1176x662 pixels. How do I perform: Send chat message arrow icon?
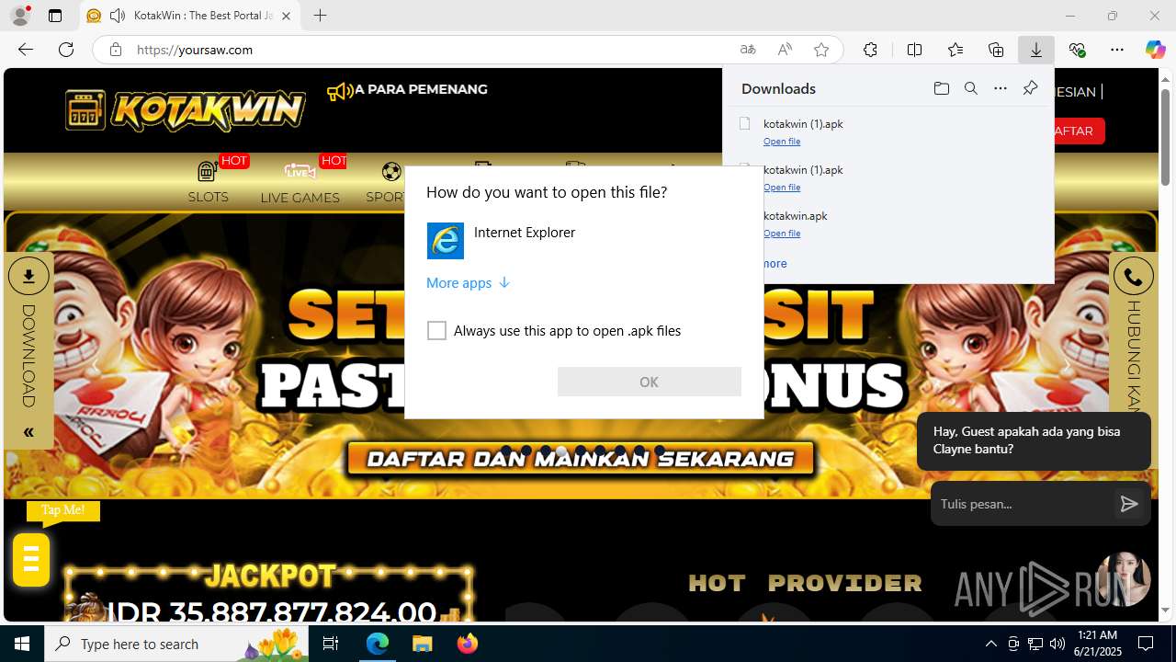tap(1129, 504)
